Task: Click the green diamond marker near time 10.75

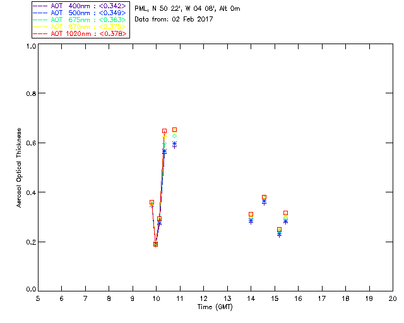Action: point(174,136)
